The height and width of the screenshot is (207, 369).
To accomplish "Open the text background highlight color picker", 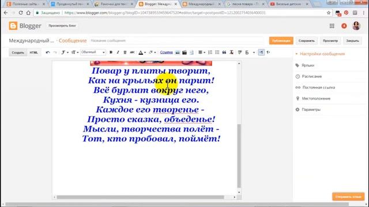I will click(152, 52).
